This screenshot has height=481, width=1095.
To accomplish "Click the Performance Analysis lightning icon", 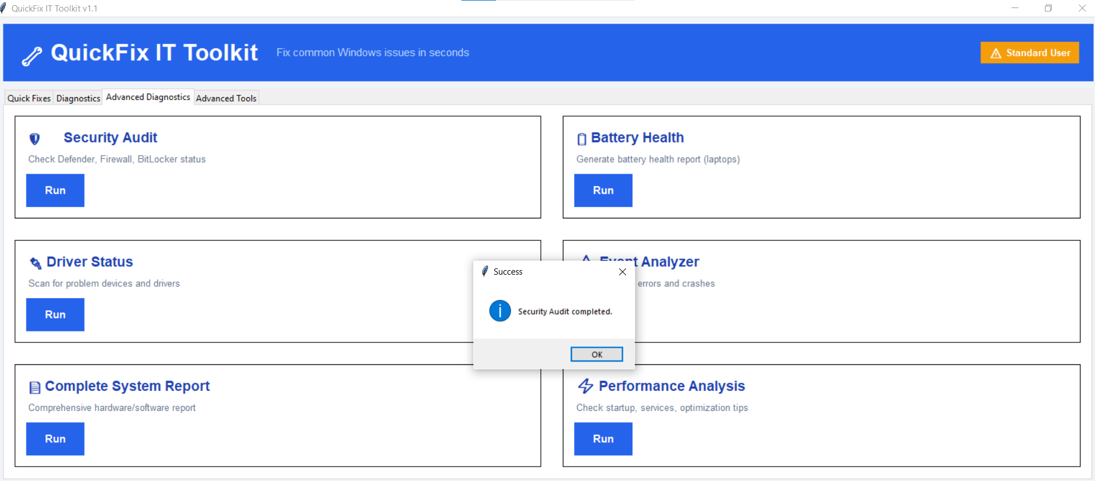I will pos(586,386).
